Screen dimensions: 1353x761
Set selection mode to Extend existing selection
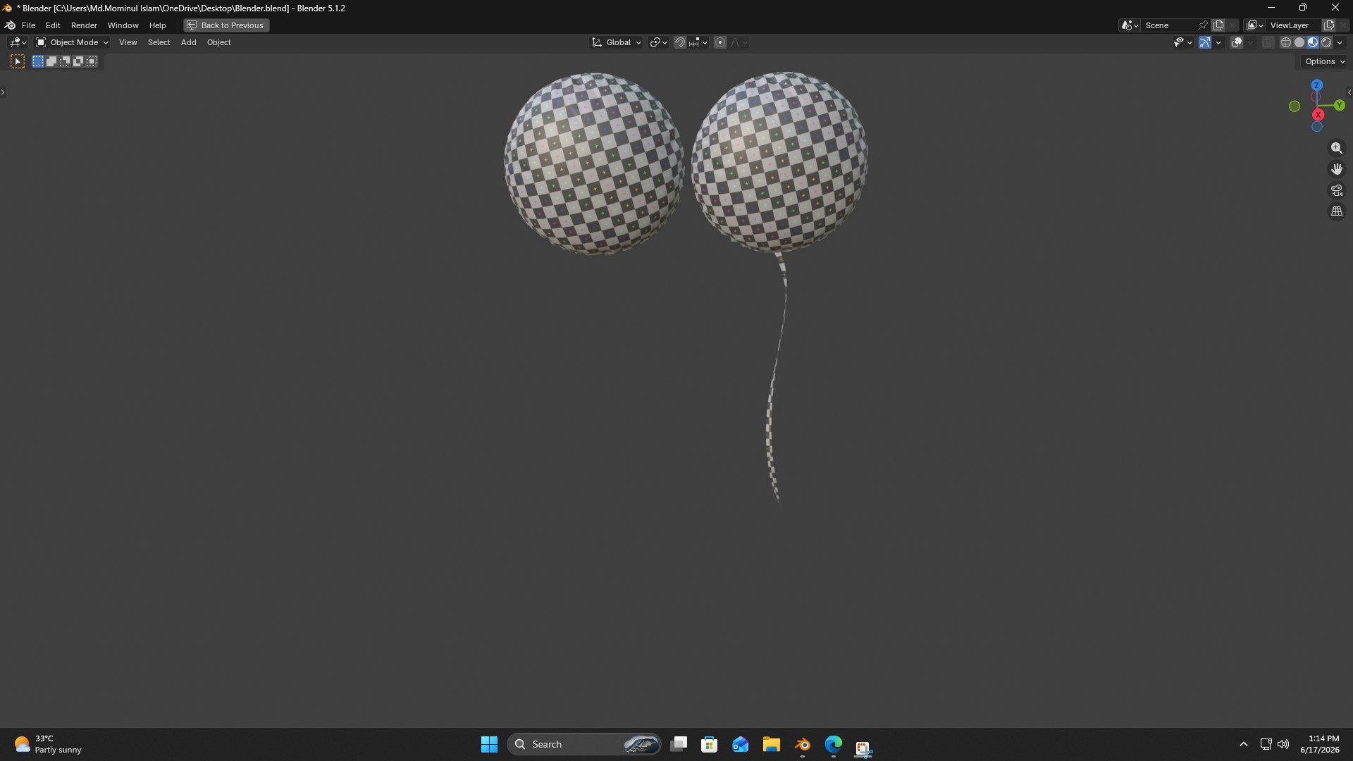click(51, 62)
